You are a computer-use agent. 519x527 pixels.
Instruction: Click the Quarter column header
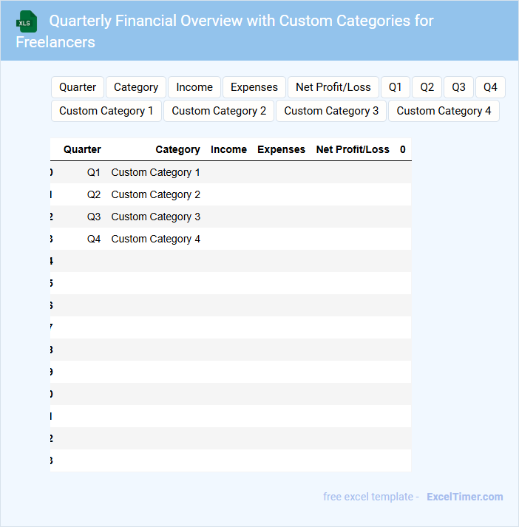point(82,149)
